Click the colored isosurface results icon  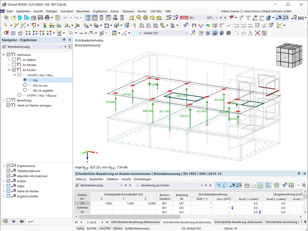click(x=207, y=26)
